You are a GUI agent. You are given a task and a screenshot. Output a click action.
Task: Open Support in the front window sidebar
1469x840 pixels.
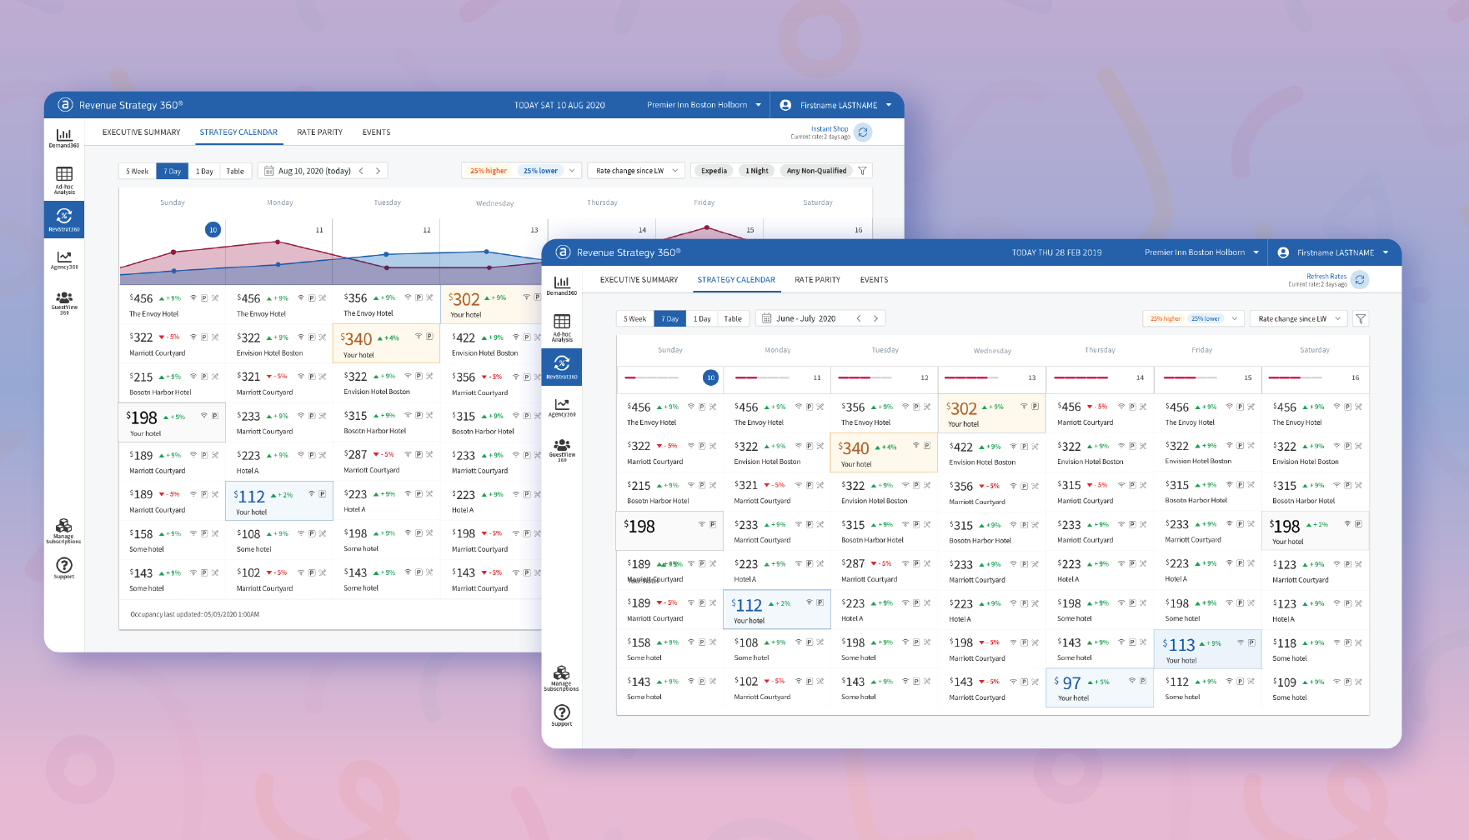tap(562, 716)
